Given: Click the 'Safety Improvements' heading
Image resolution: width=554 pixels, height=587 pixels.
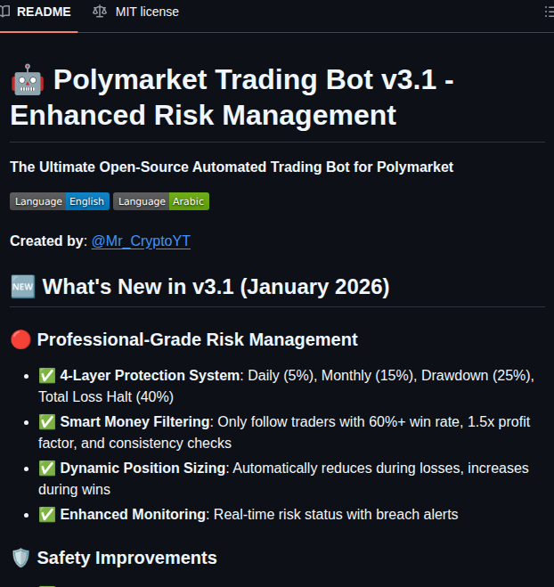Looking at the screenshot, I should (126, 558).
